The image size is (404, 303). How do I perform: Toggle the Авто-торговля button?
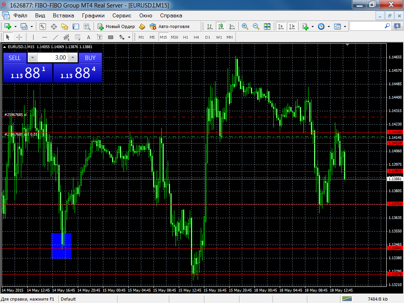[x=170, y=26]
